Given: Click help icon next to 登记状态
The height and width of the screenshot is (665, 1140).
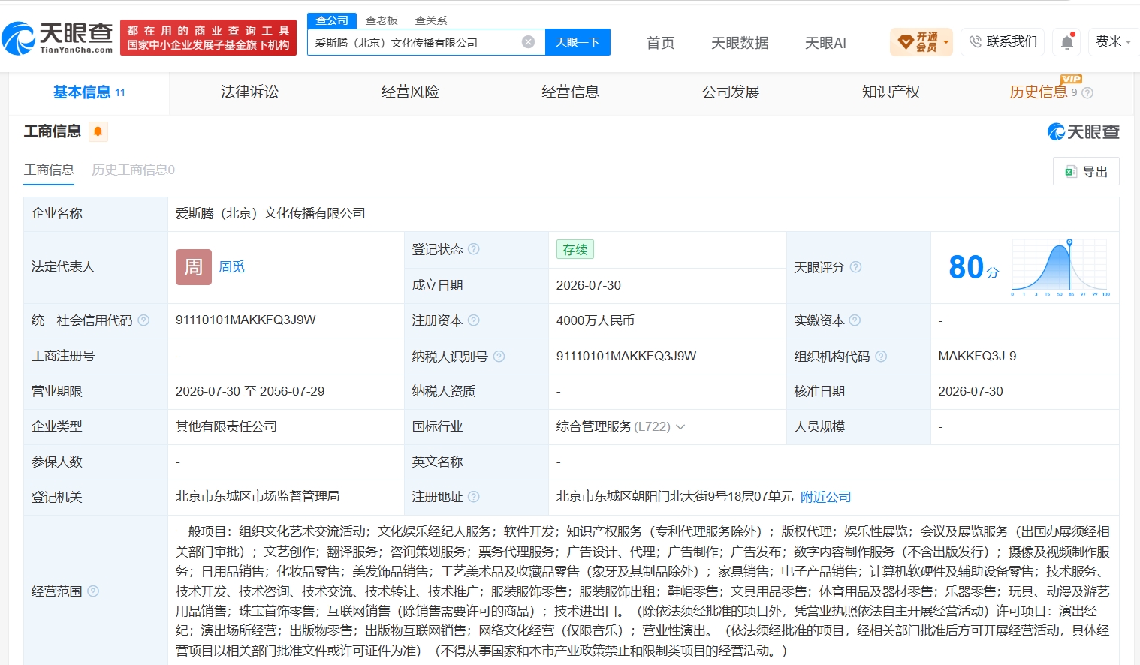Looking at the screenshot, I should [474, 249].
